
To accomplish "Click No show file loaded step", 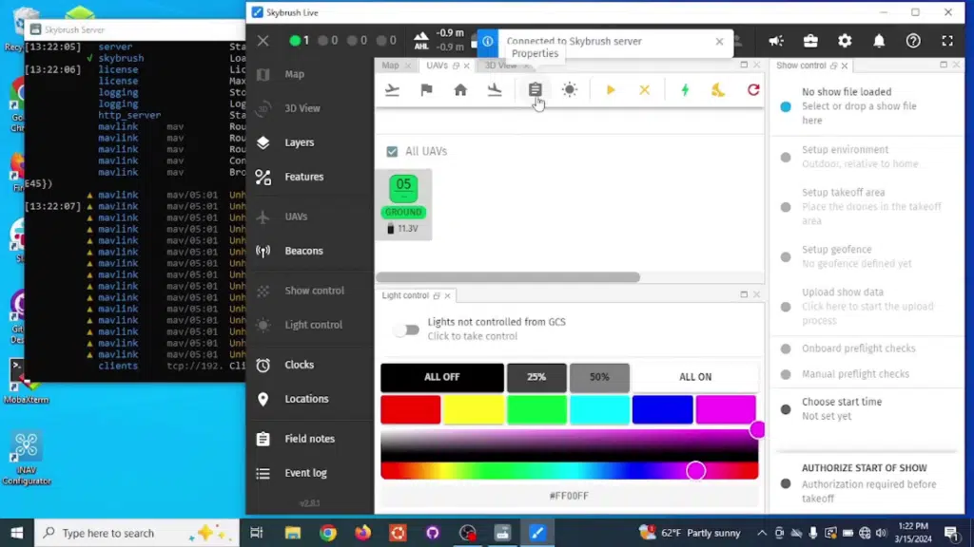I will pos(866,106).
